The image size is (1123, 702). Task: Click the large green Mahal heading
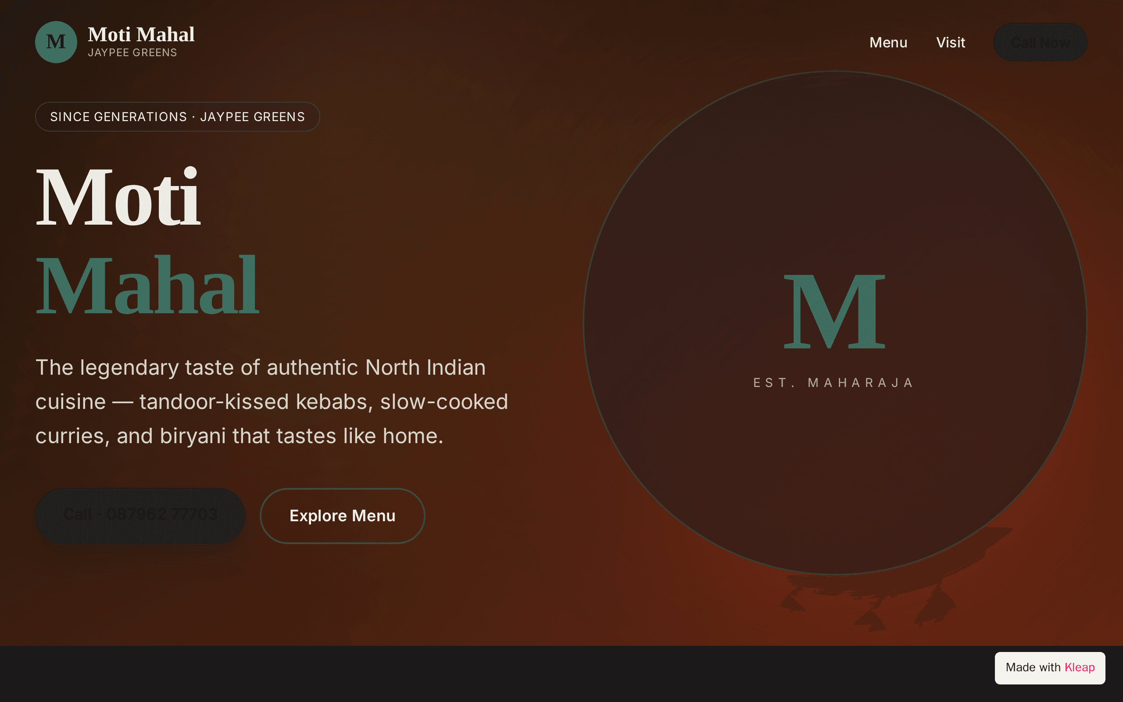pyautogui.click(x=147, y=284)
